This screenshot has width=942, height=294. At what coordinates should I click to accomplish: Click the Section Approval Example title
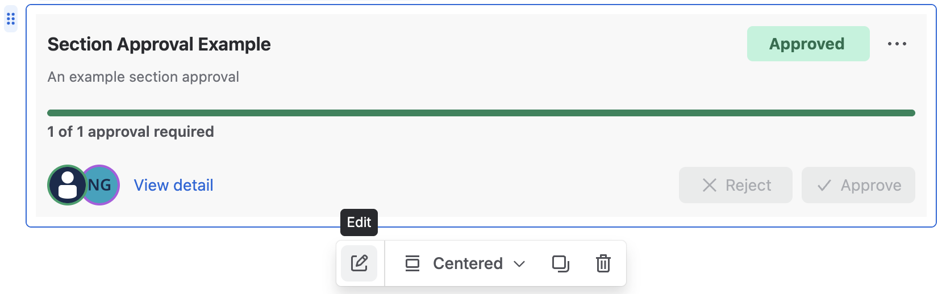click(159, 44)
